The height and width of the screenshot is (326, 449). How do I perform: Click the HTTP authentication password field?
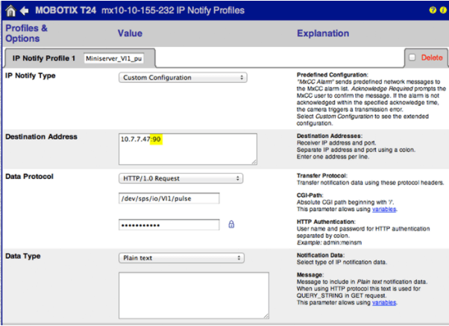[x=169, y=225]
